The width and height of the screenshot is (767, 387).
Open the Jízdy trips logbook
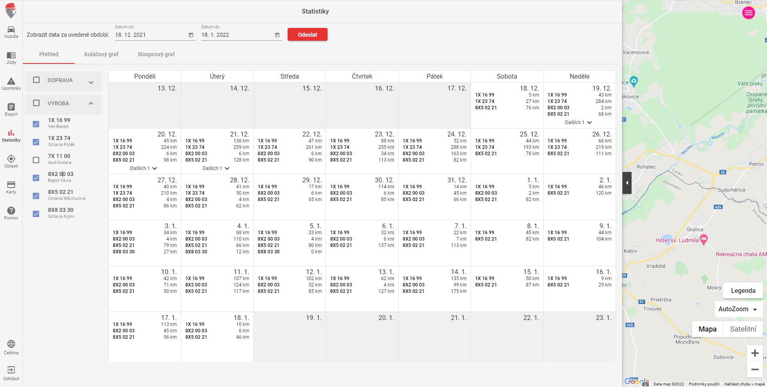tap(11, 58)
